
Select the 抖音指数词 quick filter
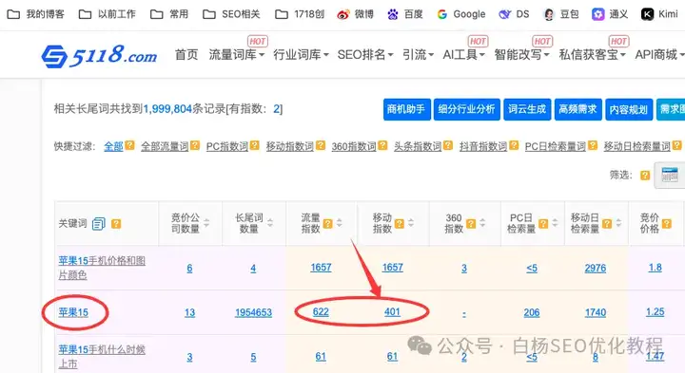[x=483, y=146]
